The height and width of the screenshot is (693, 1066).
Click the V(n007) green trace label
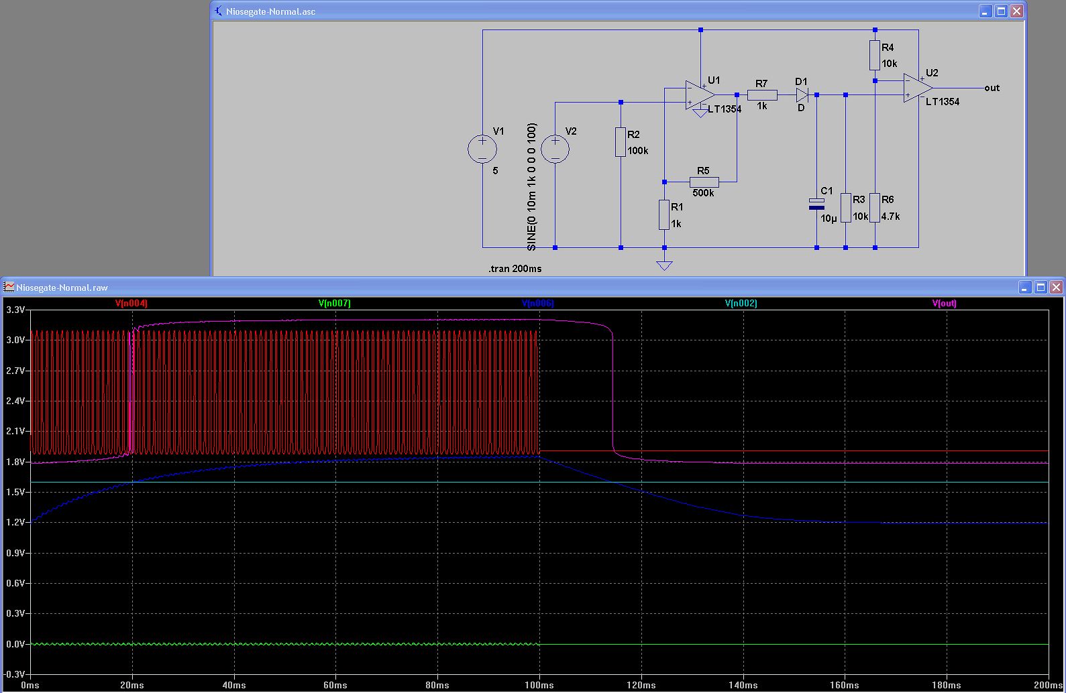point(334,304)
